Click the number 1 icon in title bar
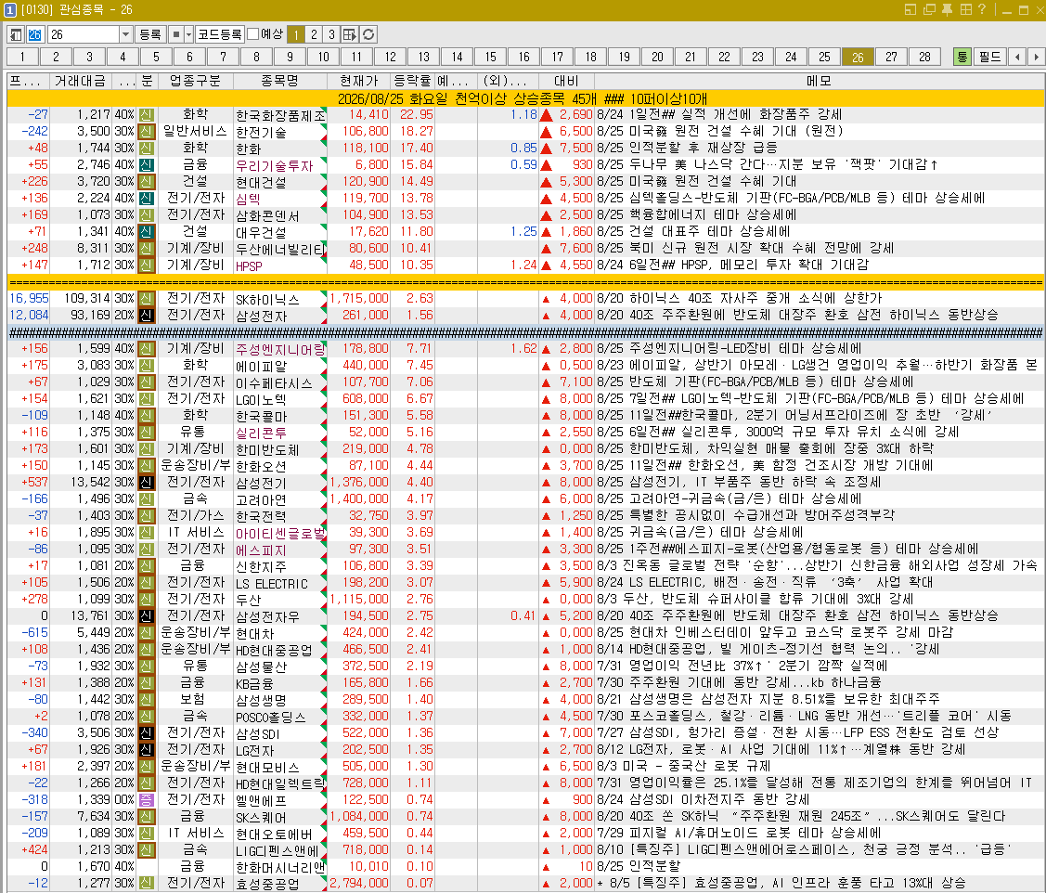The image size is (1046, 893). coord(9,10)
